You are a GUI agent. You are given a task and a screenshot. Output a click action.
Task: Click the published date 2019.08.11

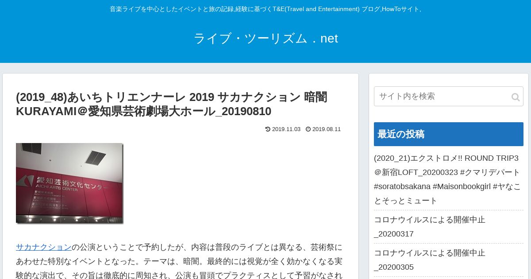[327, 129]
